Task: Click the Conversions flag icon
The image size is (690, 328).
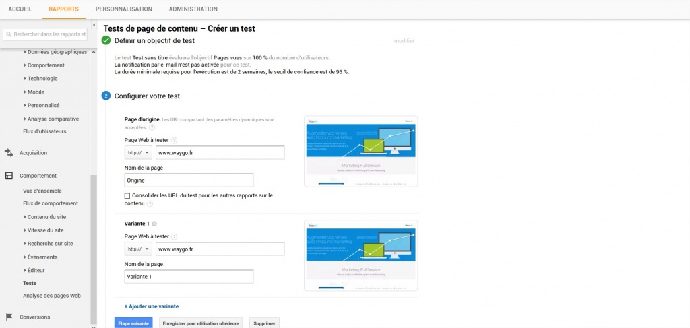Action: [x=9, y=317]
